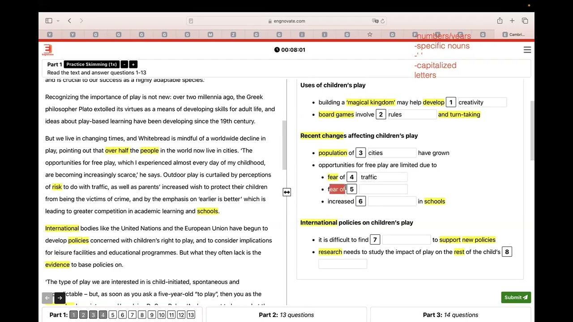The image size is (573, 322).
Task: Switch to Part 2: 13 questions
Action: click(x=286, y=315)
